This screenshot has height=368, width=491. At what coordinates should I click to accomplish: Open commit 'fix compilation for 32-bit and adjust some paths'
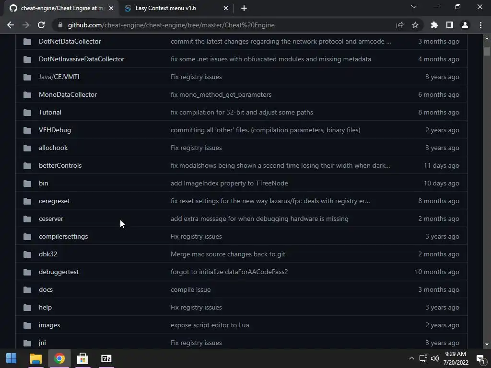pyautogui.click(x=242, y=112)
